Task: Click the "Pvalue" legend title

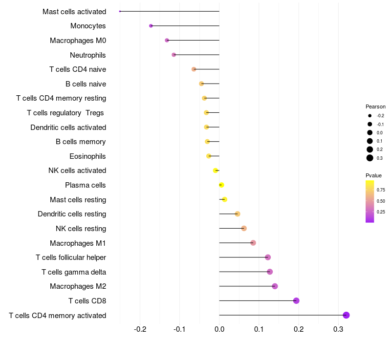Action: pyautogui.click(x=374, y=175)
